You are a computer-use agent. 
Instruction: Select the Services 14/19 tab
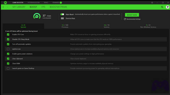click(107, 26)
